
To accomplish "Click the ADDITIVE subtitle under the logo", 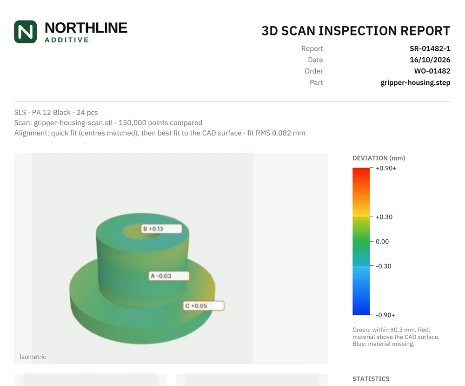I will coord(67,40).
